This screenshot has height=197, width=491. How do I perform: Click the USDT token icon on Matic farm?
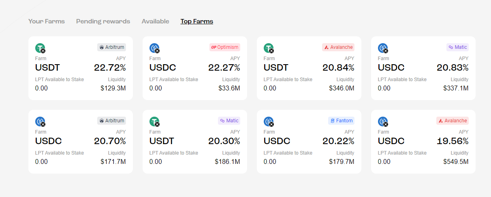[154, 122]
